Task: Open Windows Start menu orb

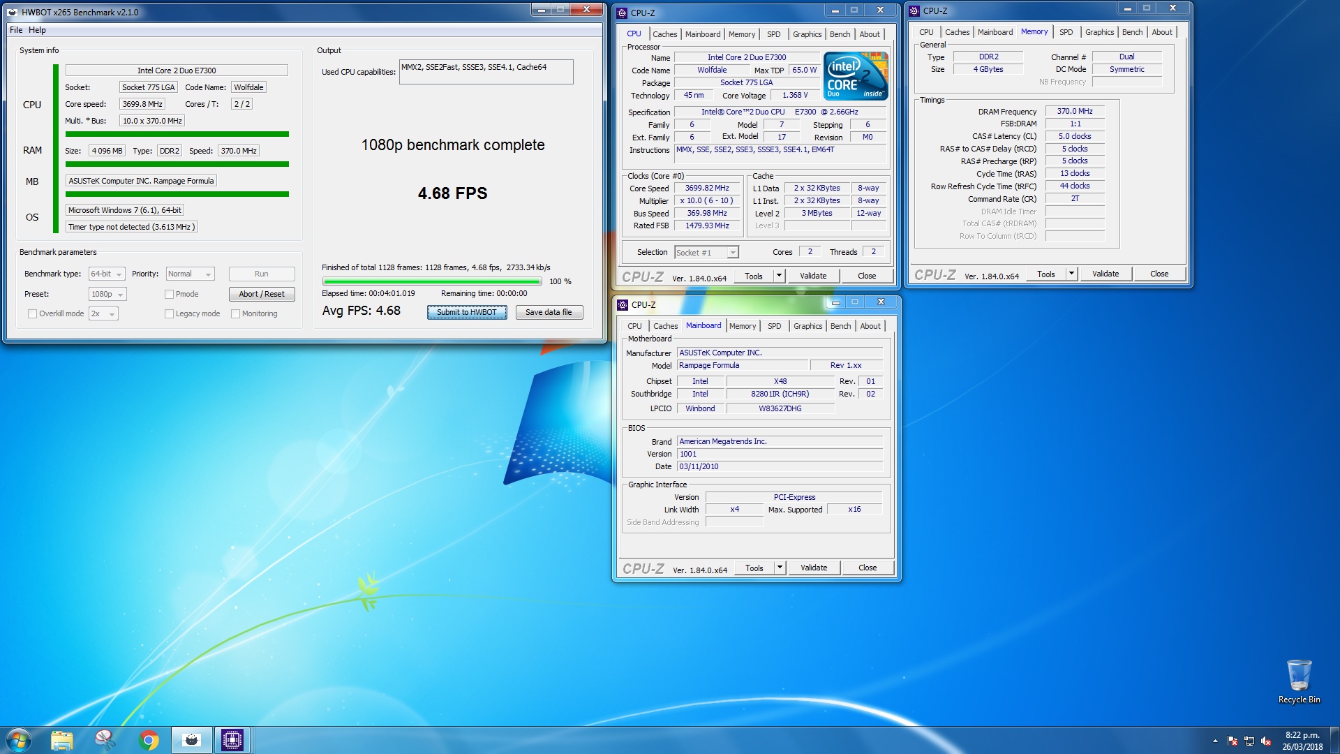Action: (19, 740)
